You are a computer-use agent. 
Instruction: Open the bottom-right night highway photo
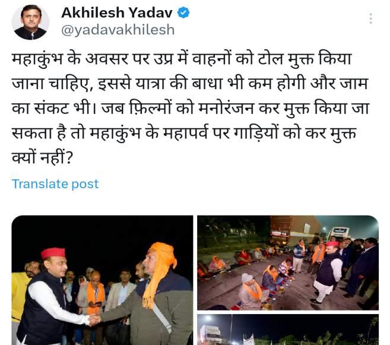pyautogui.click(x=288, y=330)
